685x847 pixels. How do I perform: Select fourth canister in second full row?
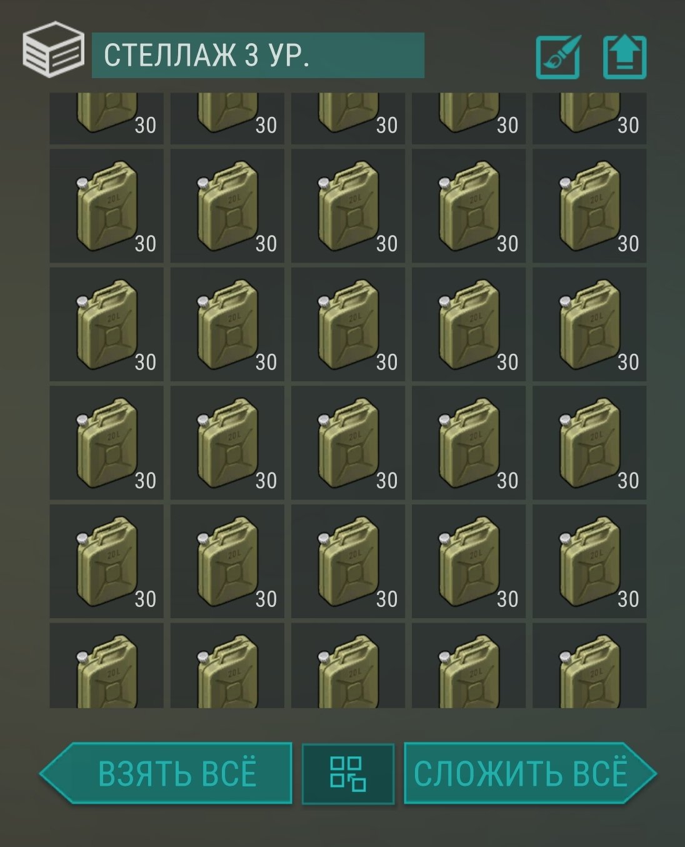click(x=469, y=324)
